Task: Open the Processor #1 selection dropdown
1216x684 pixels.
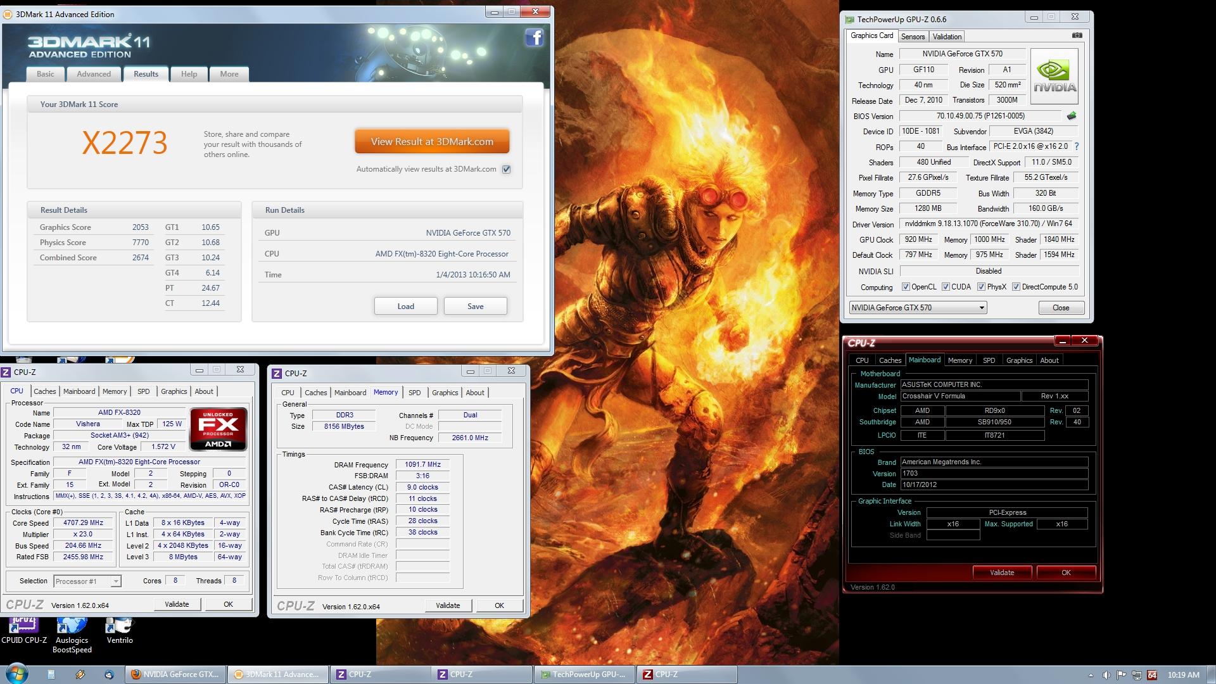Action: click(87, 581)
